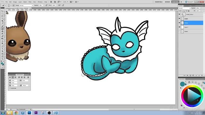205x115 pixels.
Task: Open the Image menu
Action: (15, 2)
